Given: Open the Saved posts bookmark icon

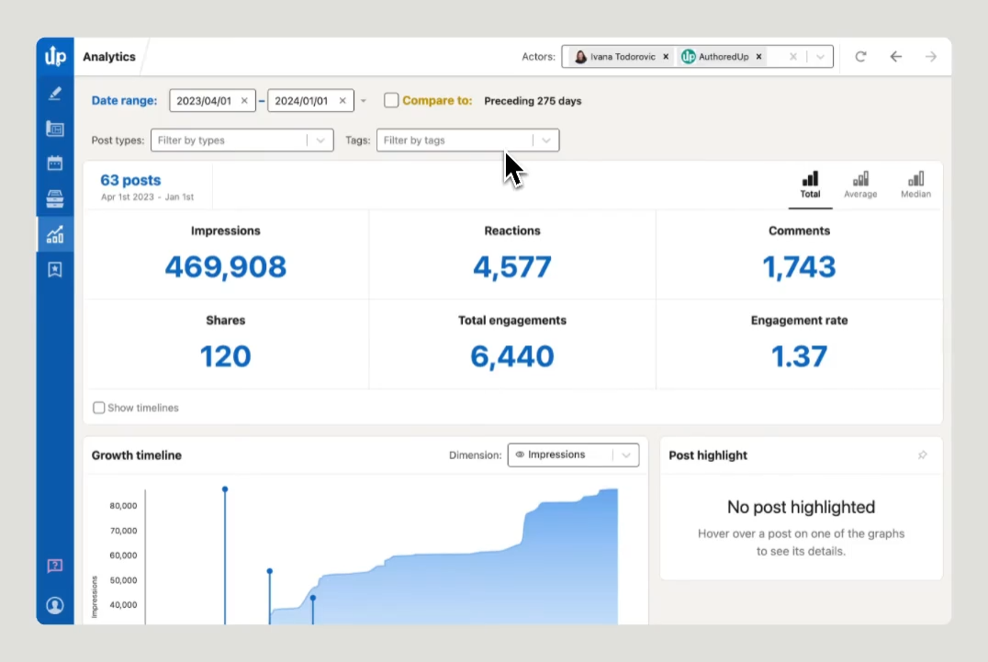Looking at the screenshot, I should coord(54,268).
